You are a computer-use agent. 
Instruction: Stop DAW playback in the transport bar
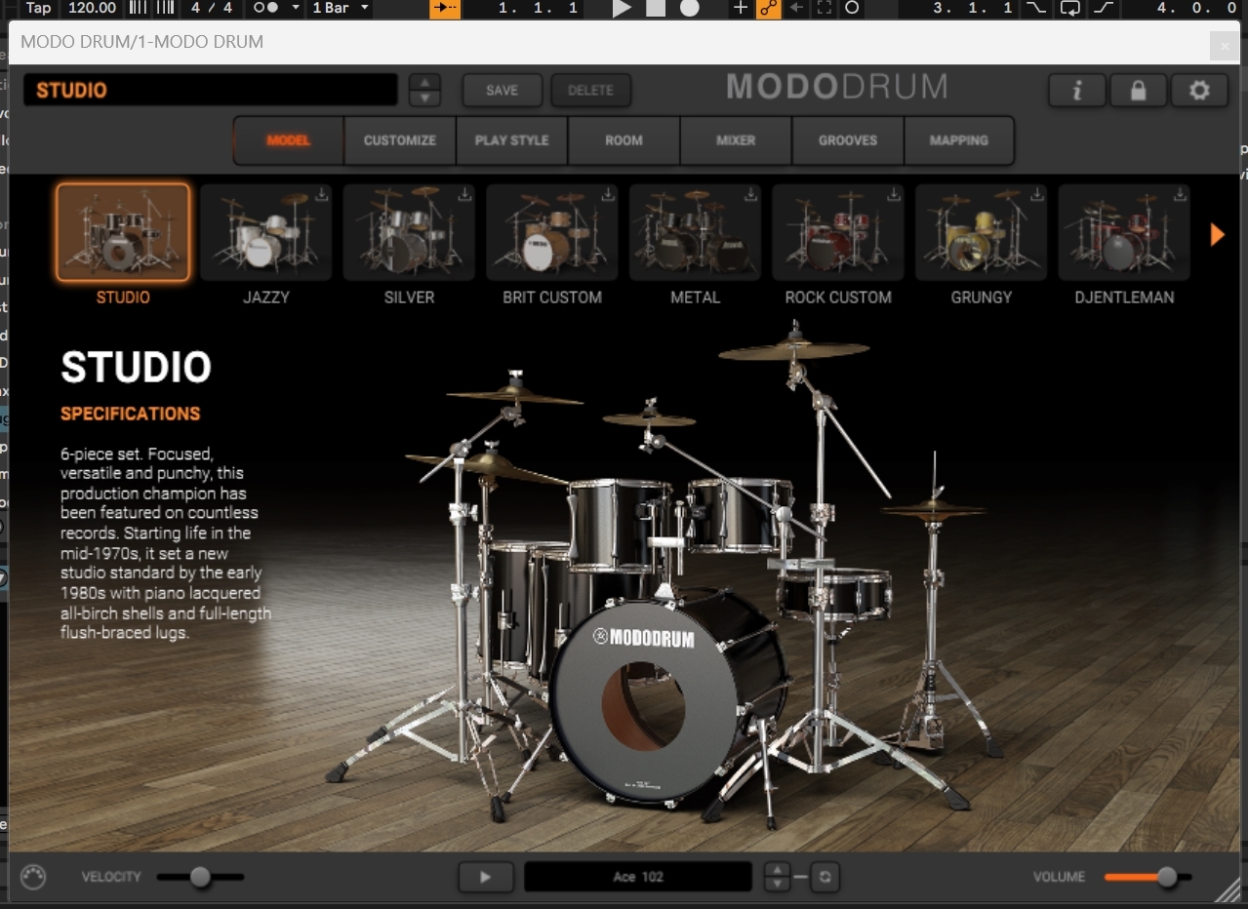tap(656, 8)
